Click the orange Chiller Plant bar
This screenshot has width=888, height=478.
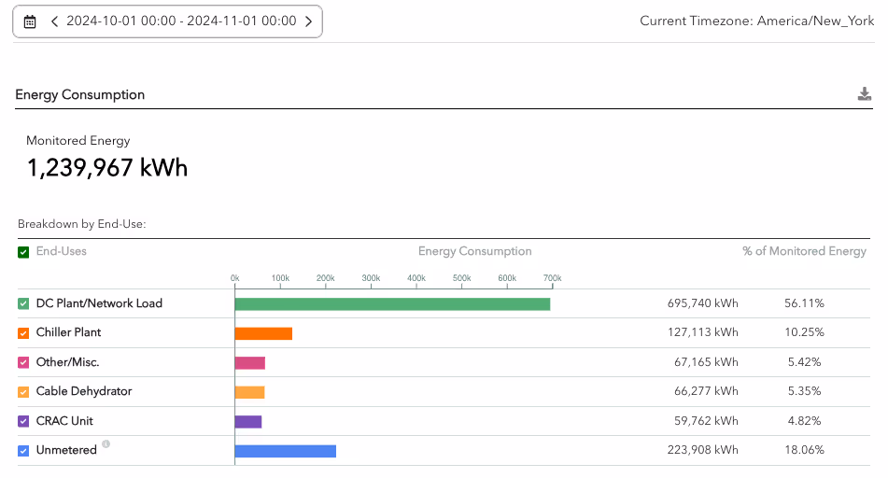pos(263,333)
